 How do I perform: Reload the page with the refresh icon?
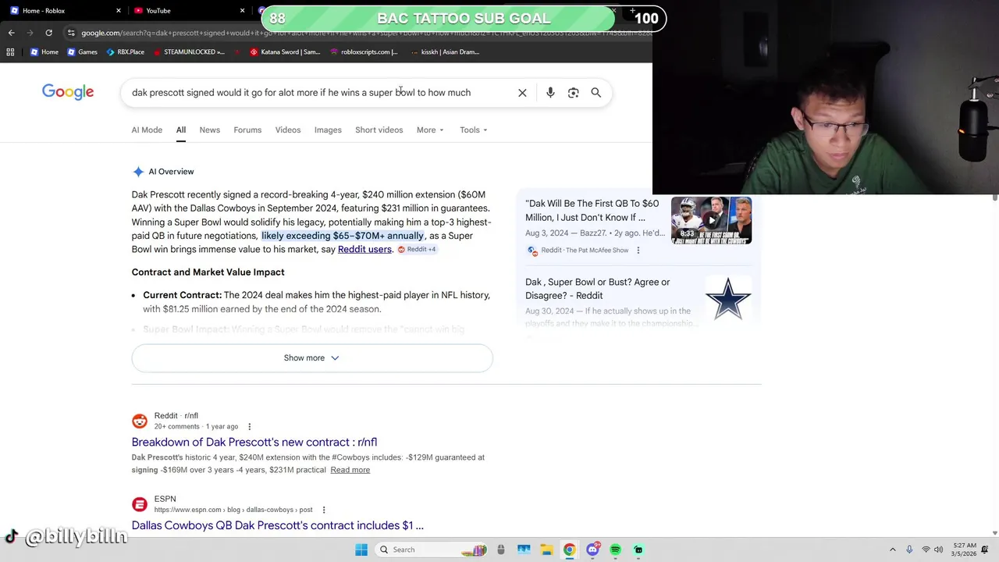(48, 33)
